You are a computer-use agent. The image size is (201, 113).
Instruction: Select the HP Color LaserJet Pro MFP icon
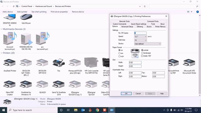91,62
